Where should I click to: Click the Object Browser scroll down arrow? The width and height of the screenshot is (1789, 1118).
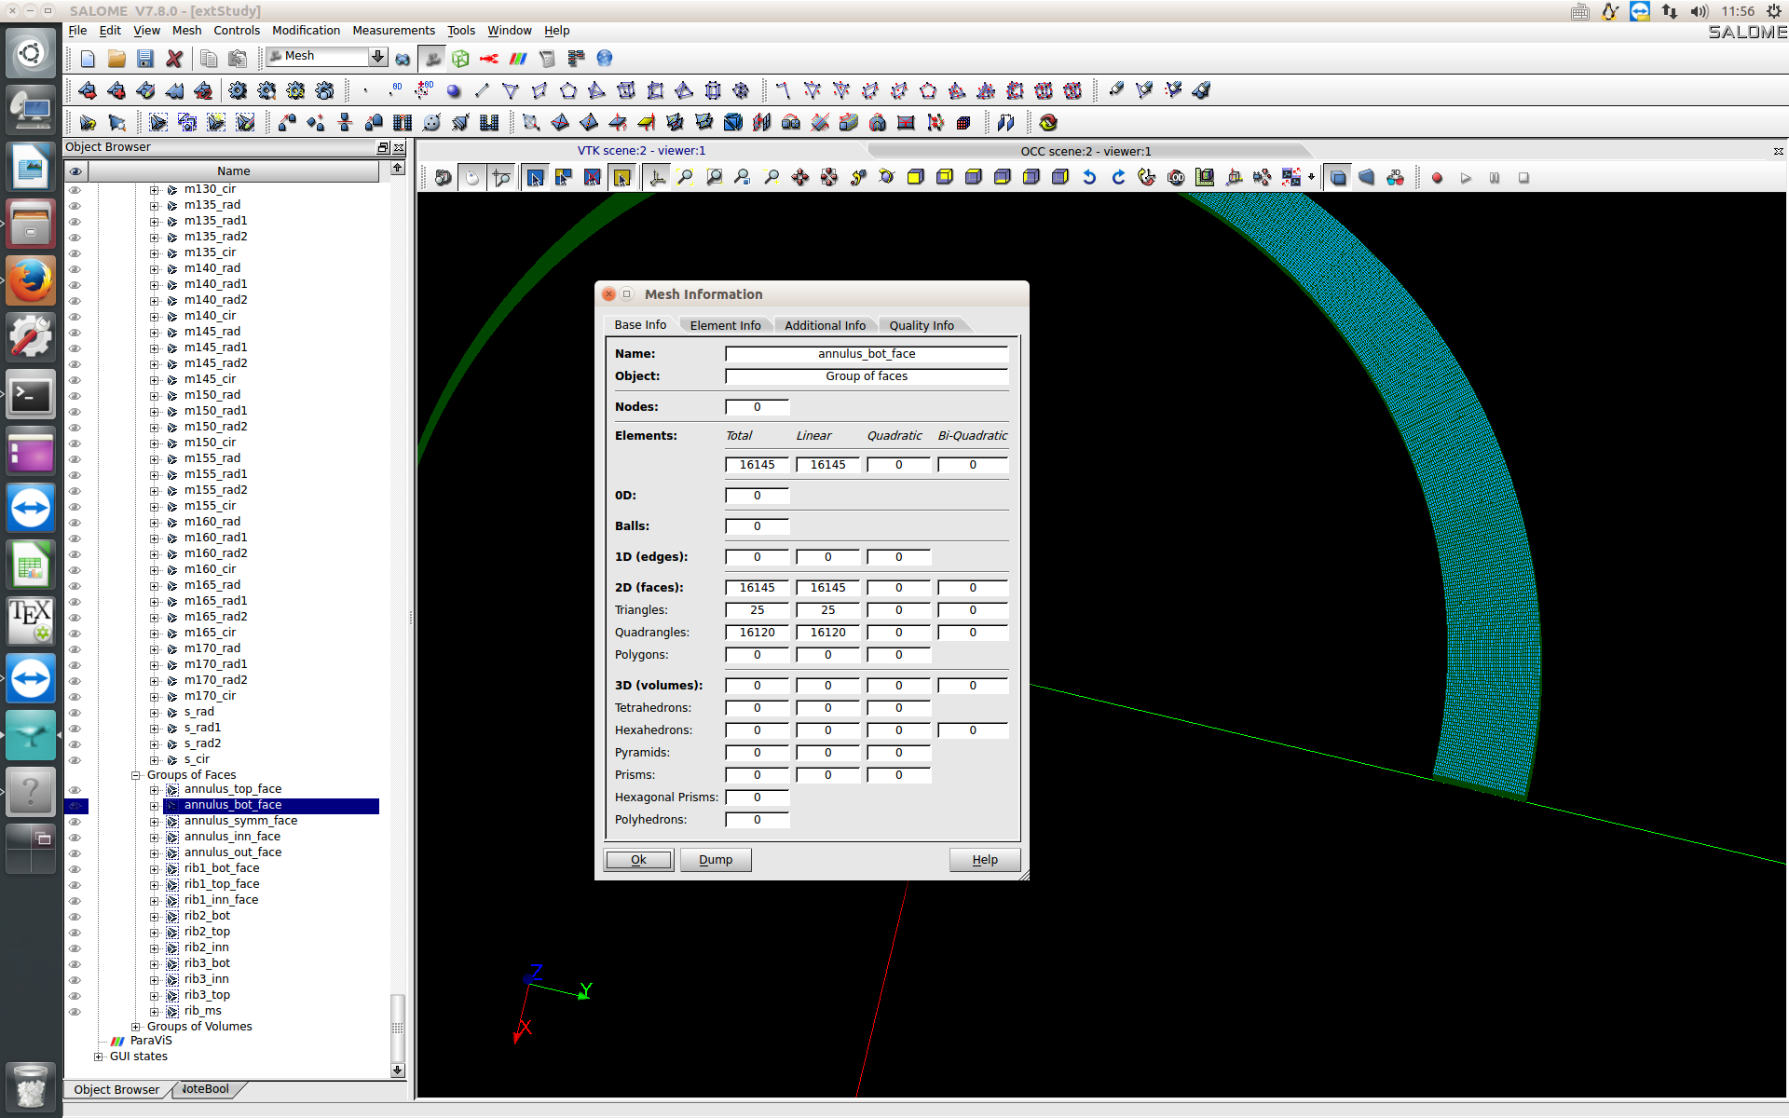point(398,1070)
